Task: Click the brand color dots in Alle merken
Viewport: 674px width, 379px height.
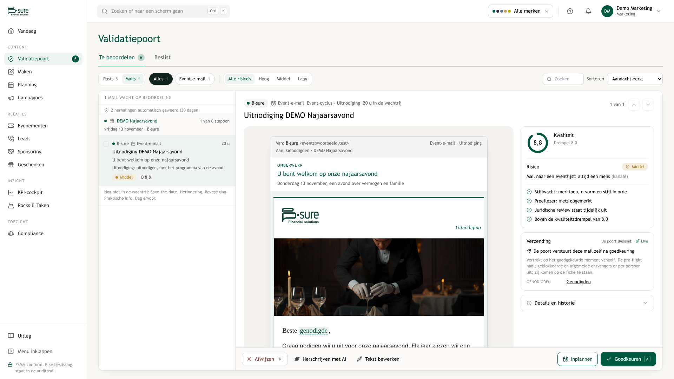Action: click(502, 11)
